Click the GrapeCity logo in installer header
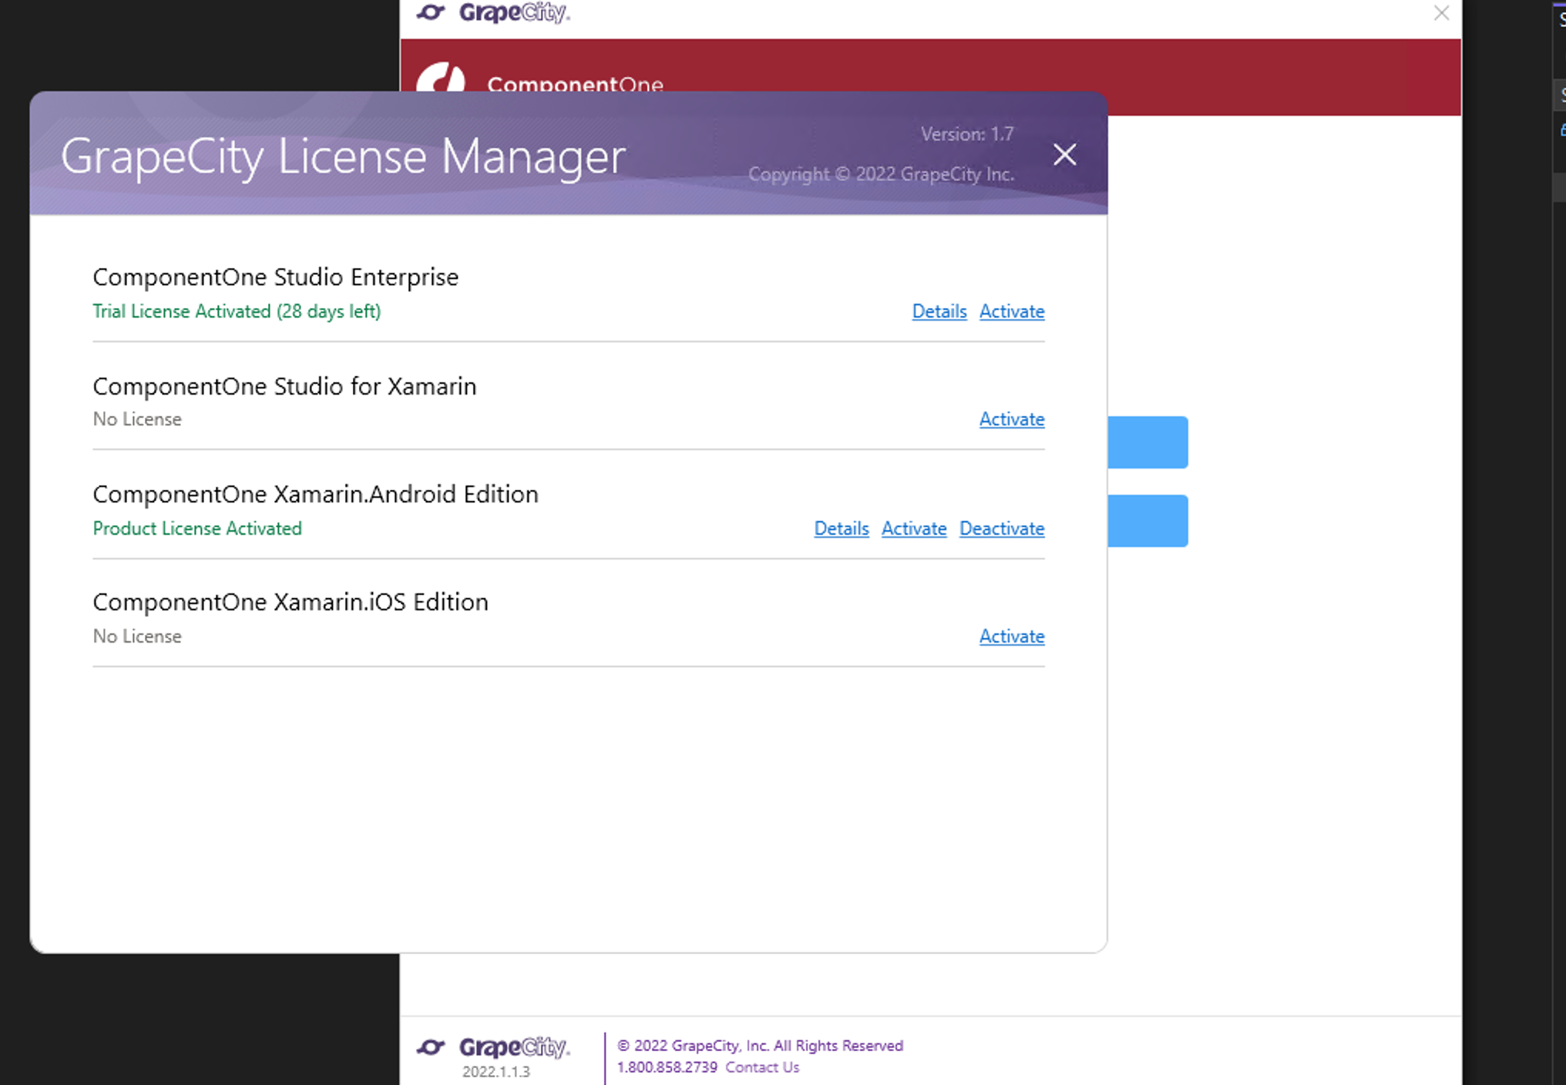 click(493, 12)
